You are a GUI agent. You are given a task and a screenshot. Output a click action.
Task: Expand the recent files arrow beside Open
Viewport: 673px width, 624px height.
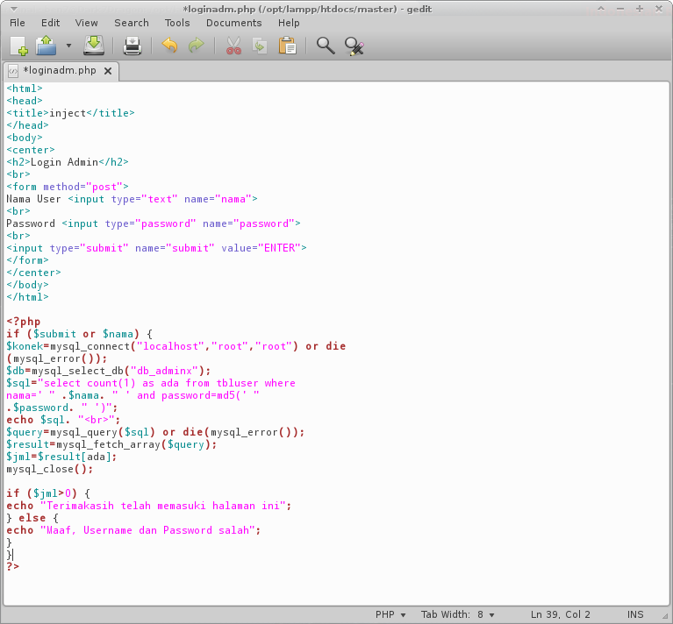68,46
